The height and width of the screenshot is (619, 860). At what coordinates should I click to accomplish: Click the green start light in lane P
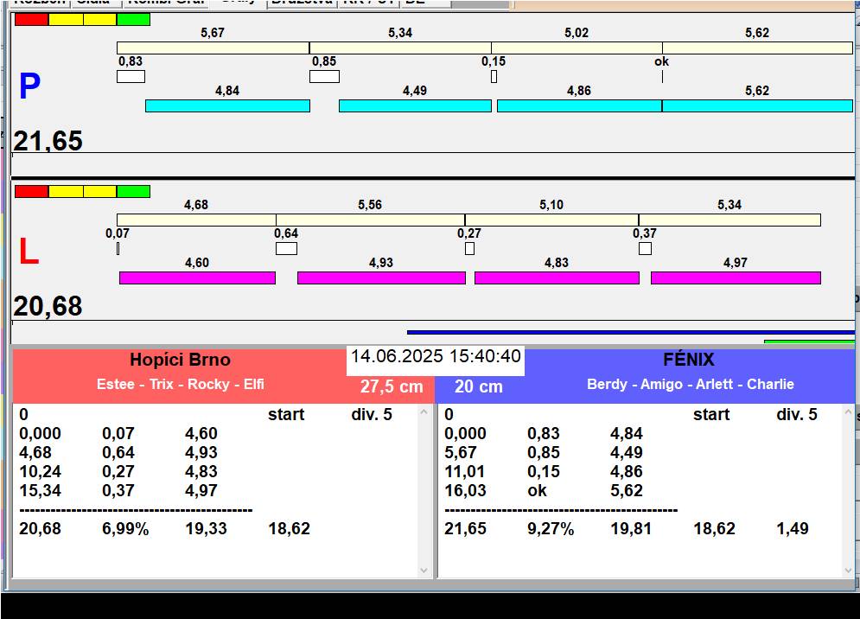click(133, 19)
